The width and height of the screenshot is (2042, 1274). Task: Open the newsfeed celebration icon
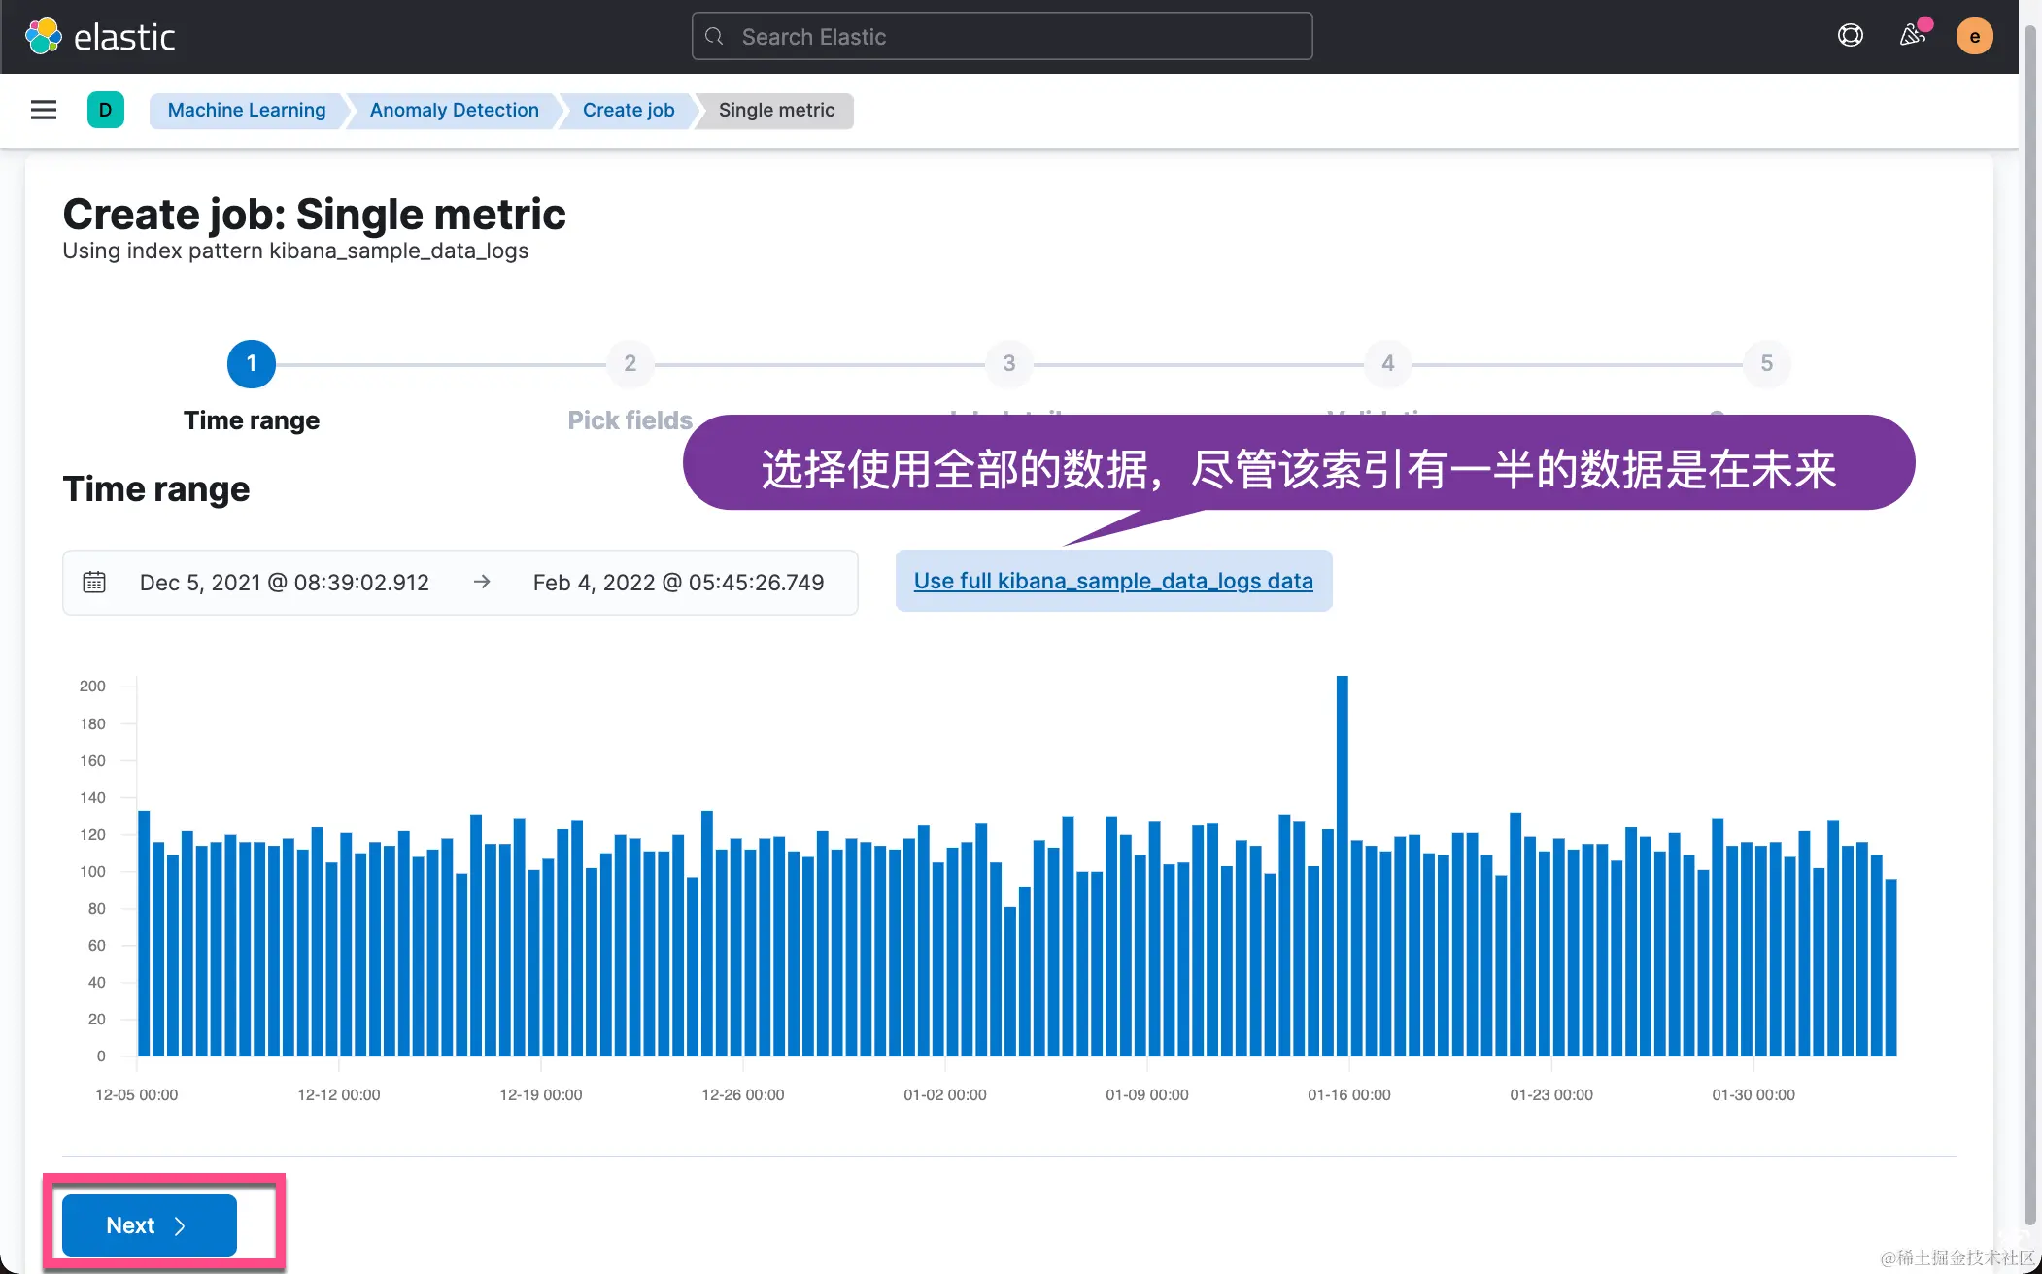[1913, 36]
